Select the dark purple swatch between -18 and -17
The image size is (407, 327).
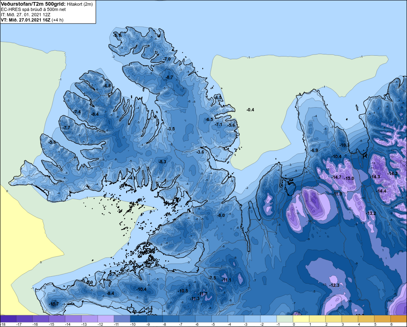[8, 319]
